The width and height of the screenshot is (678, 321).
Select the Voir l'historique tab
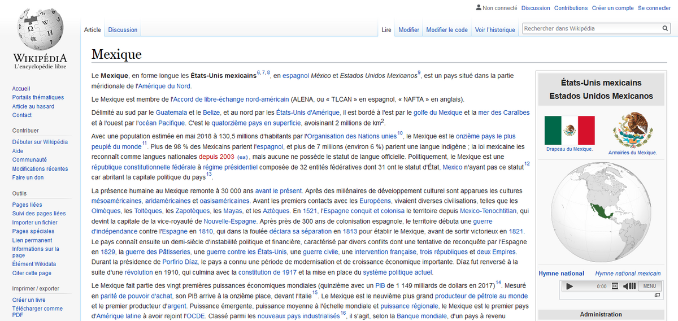point(495,30)
